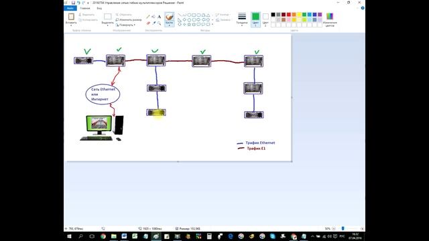Expand the shapes gallery more arrow

tap(212, 24)
